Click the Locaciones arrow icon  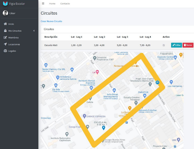click(x=5, y=44)
